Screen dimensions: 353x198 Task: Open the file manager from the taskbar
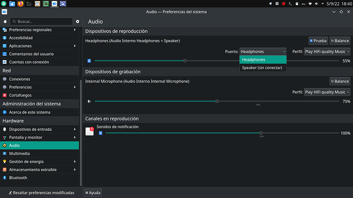12,4
